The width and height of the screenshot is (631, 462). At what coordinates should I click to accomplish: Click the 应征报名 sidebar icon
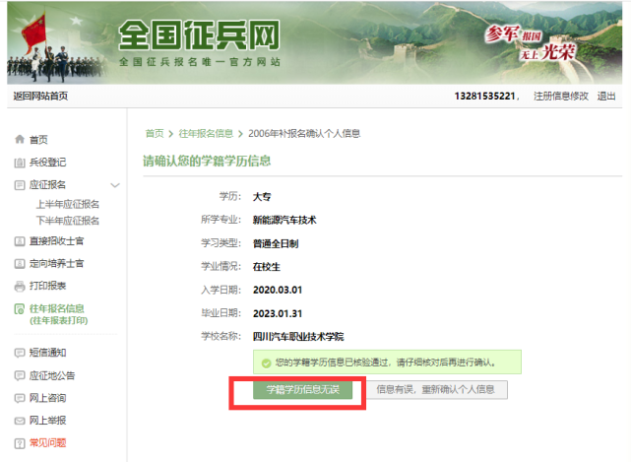pyautogui.click(x=20, y=185)
